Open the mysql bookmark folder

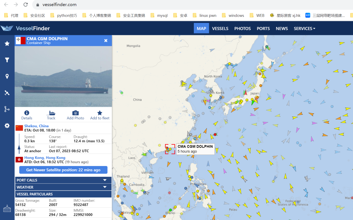click(x=159, y=15)
